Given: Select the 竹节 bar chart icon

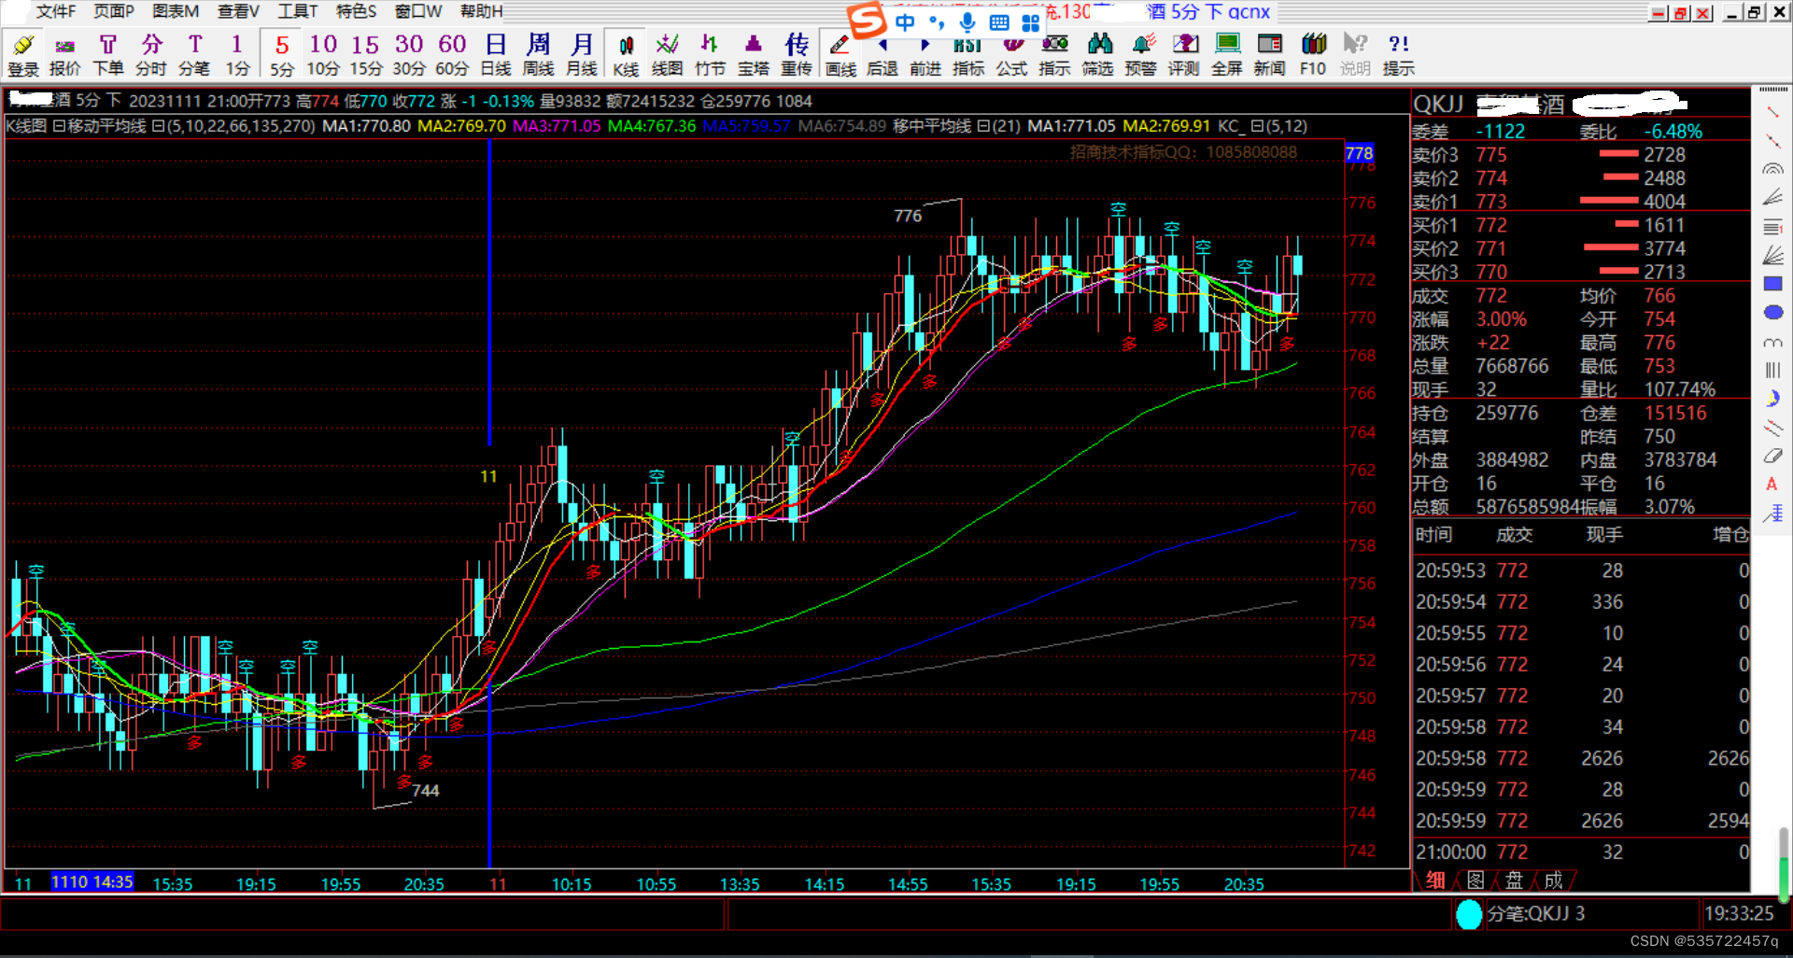Looking at the screenshot, I should (x=710, y=54).
